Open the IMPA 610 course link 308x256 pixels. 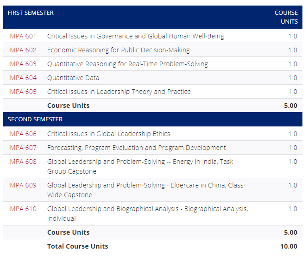coord(22,209)
